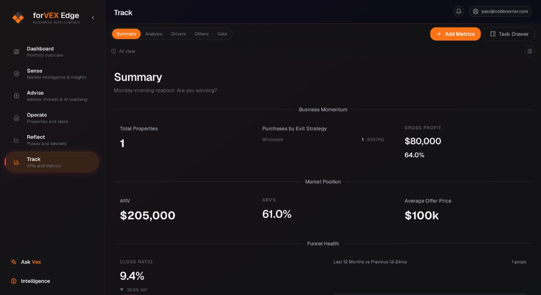This screenshot has width=541, height=295.
Task: Open the Drivers tab
Action: pyautogui.click(x=179, y=34)
